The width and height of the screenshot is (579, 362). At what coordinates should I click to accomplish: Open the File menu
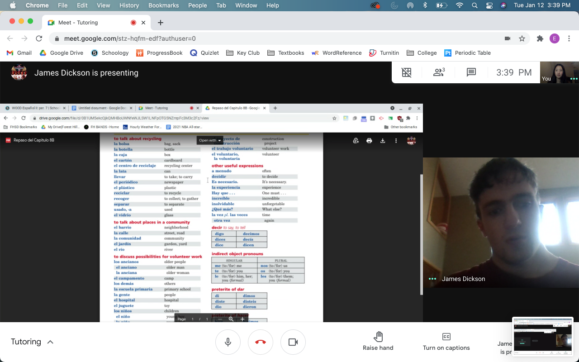[x=62, y=5]
